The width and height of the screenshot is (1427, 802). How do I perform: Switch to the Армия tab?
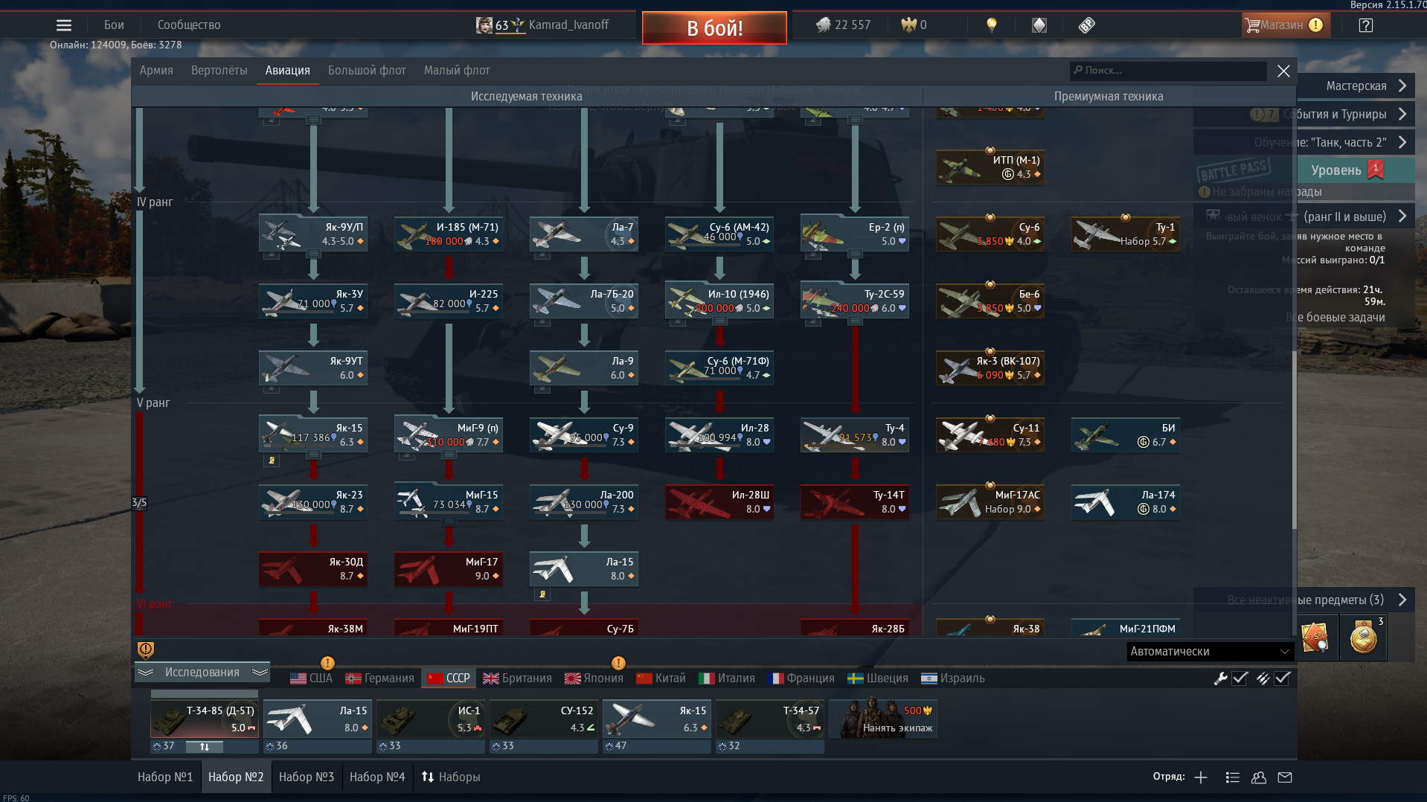point(156,71)
